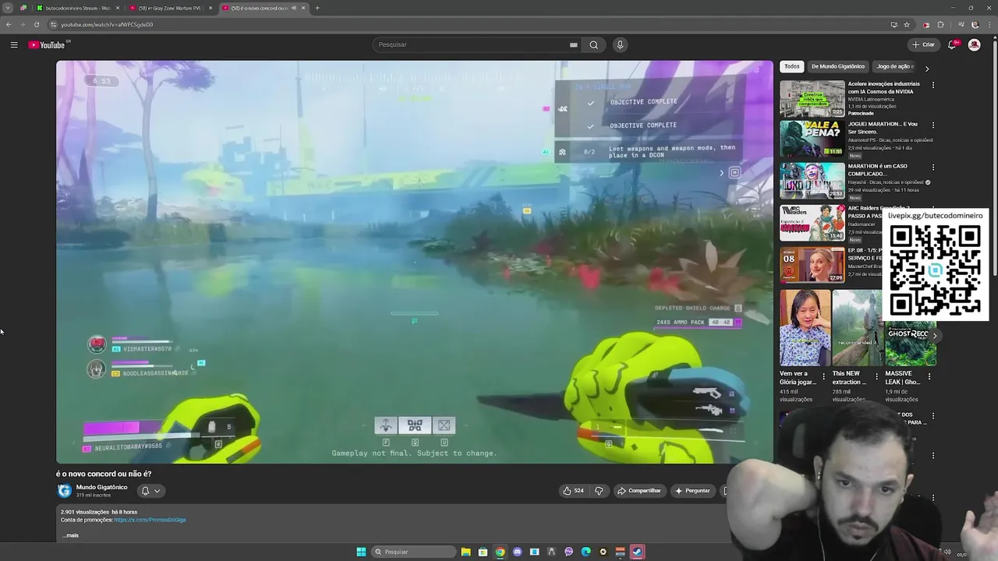Open browser extensions puzzle icon
Viewport: 998px width, 561px height.
(940, 24)
